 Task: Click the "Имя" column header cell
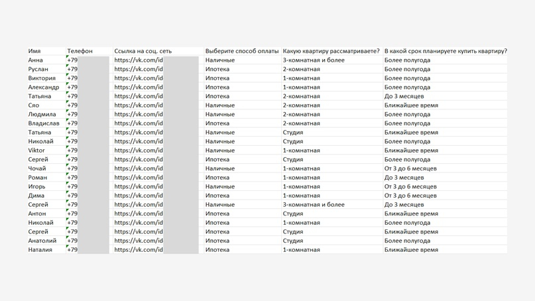point(34,51)
